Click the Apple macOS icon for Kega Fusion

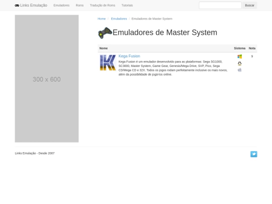click(240, 70)
